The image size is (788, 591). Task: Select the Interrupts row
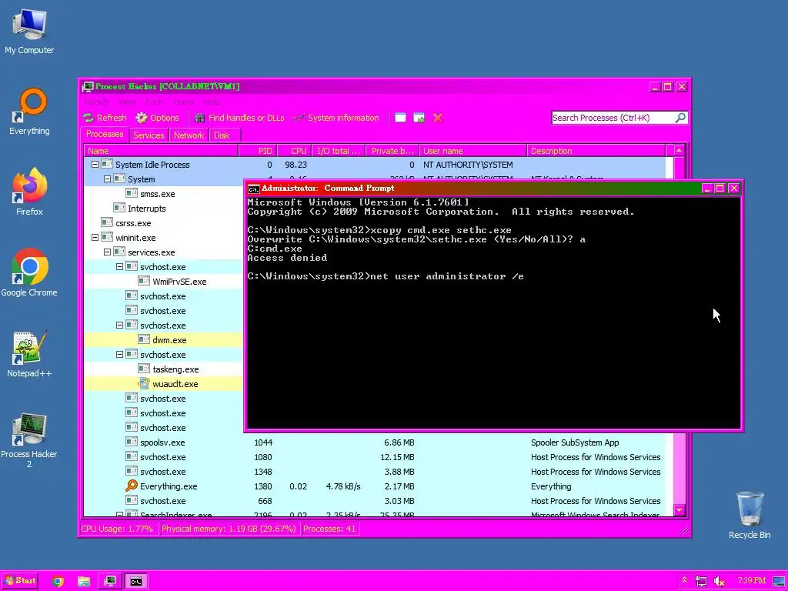click(x=163, y=208)
